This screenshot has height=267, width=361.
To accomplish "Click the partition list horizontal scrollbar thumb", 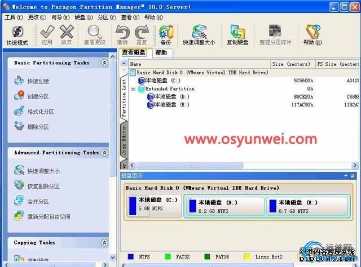I will pyautogui.click(x=189, y=165).
